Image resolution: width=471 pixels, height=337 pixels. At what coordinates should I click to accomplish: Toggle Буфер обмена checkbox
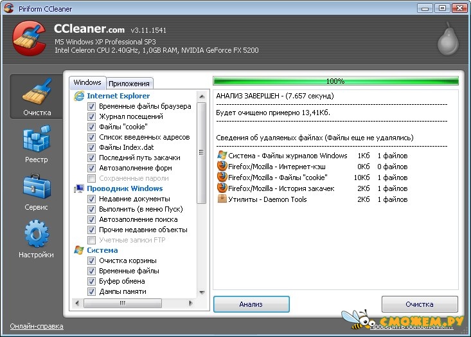pyautogui.click(x=92, y=282)
